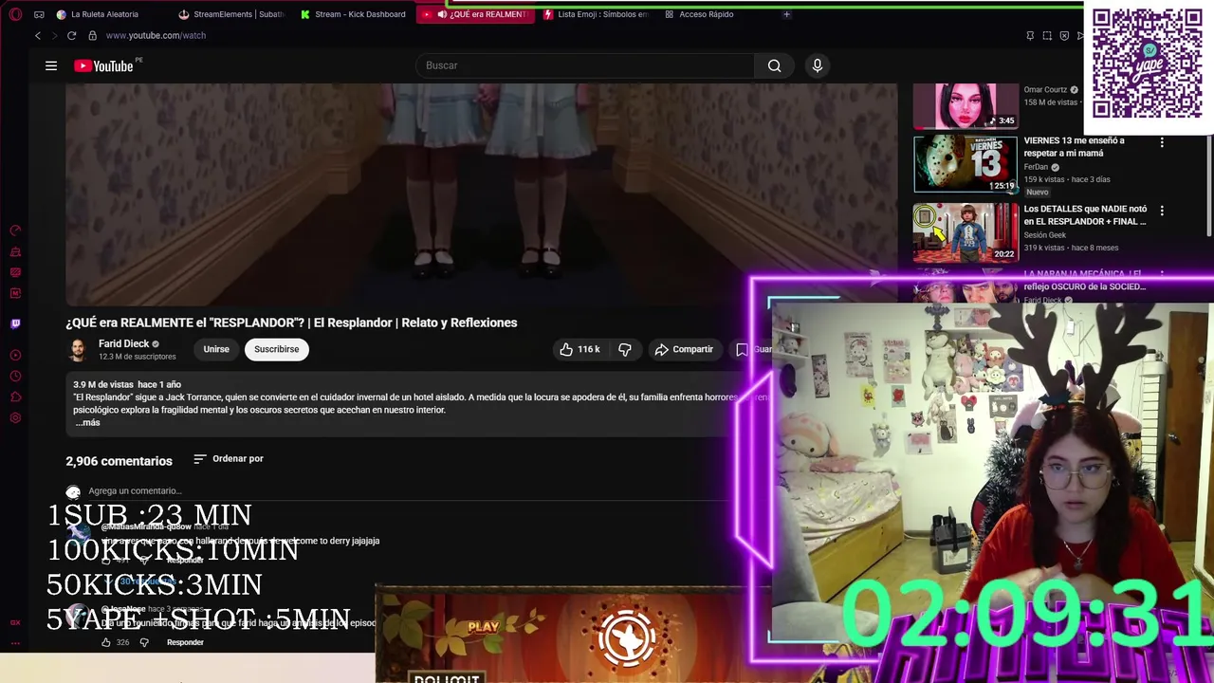Open Twitch from the Opera sidebar
1214x683 pixels.
point(15,323)
